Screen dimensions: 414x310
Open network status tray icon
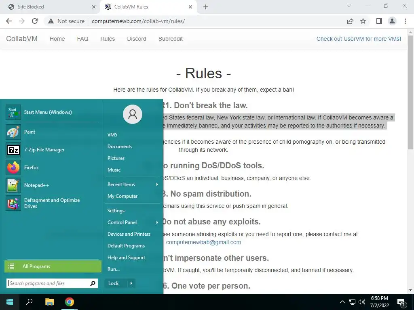pos(352,302)
